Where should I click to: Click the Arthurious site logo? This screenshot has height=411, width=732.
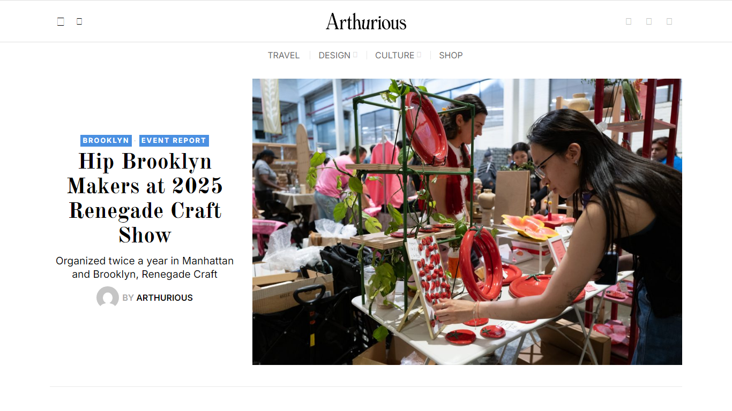point(366,21)
